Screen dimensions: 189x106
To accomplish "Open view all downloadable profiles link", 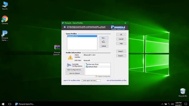I will tap(116, 80).
